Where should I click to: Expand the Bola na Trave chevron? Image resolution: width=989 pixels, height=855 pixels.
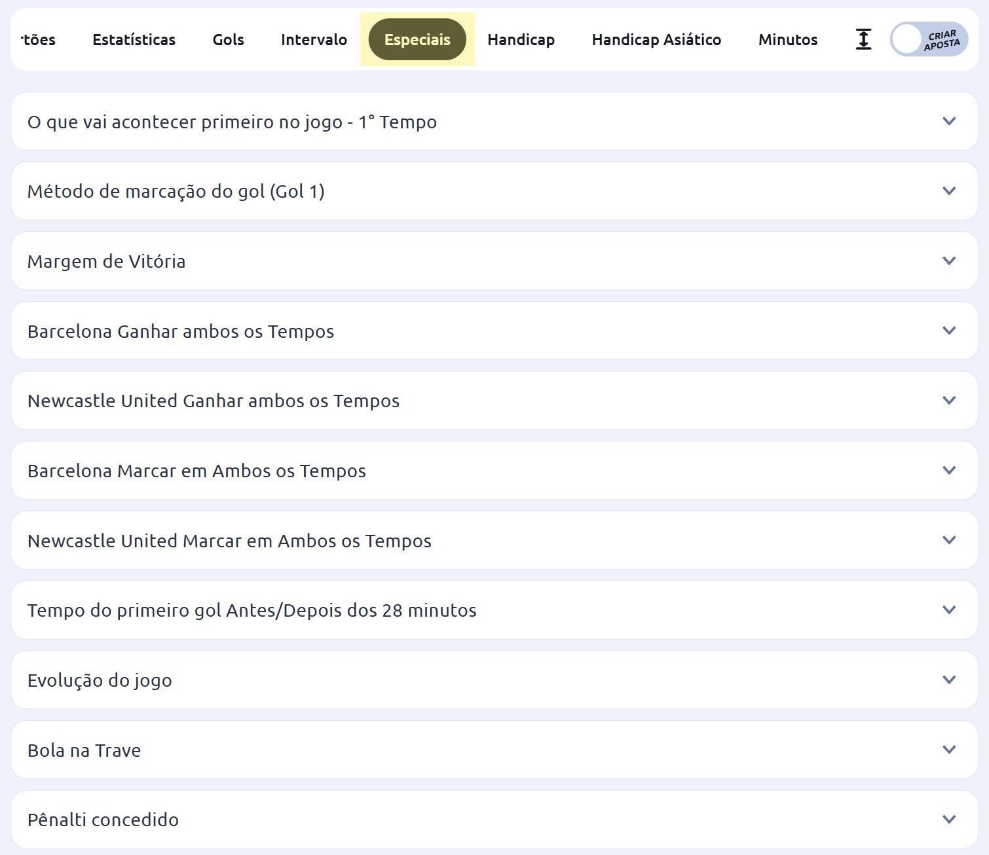coord(949,750)
